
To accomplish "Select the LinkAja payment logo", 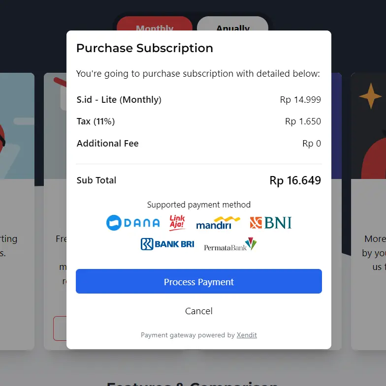I will click(x=177, y=223).
